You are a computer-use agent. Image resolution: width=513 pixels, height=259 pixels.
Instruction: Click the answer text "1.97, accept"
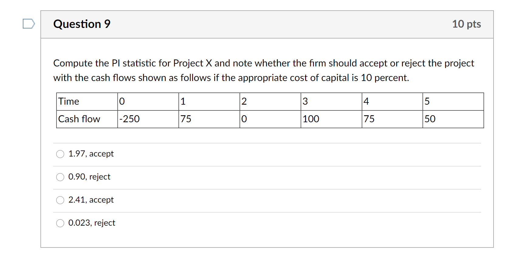91,154
